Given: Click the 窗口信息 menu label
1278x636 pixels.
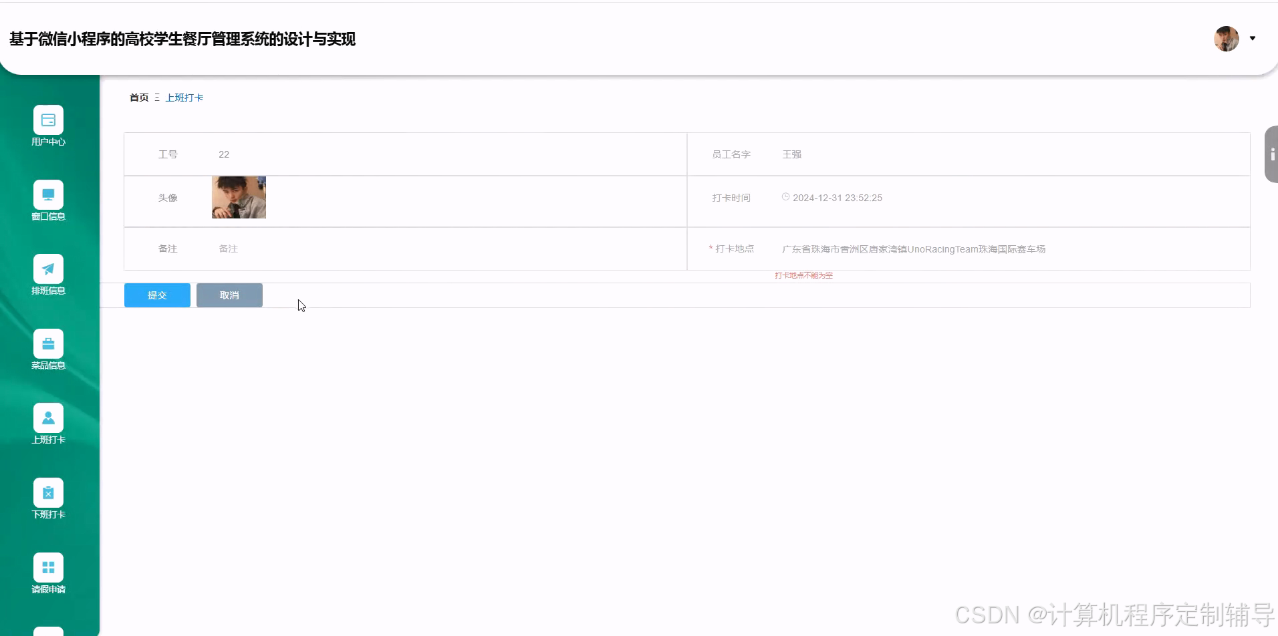Looking at the screenshot, I should [x=48, y=216].
